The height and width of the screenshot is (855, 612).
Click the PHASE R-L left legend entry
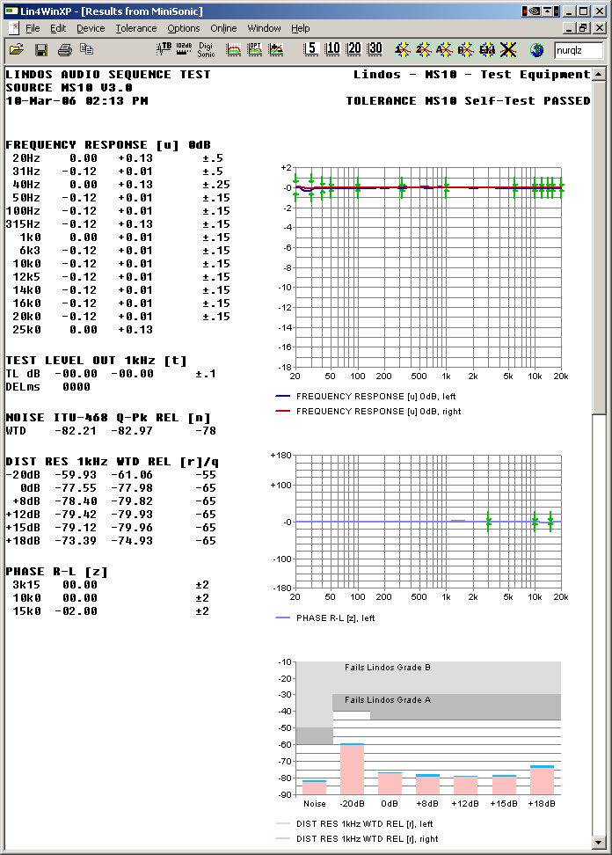coord(324,617)
